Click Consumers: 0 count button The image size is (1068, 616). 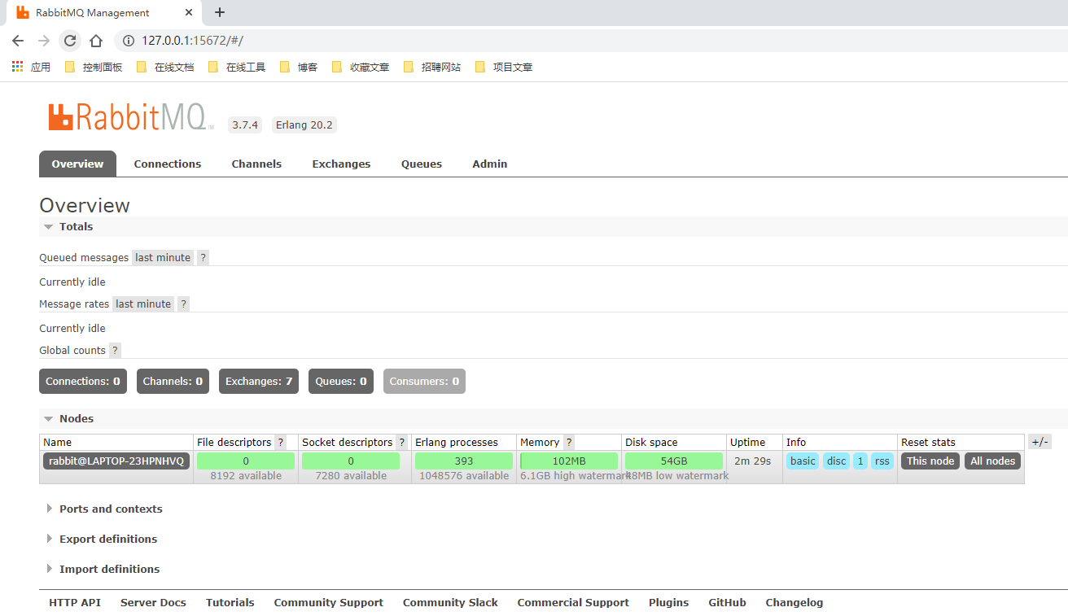424,381
